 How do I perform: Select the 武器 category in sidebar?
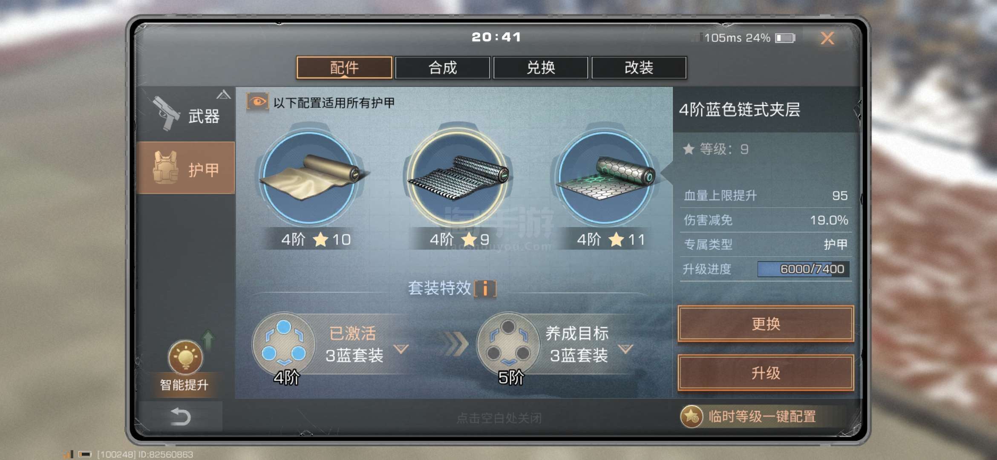point(186,114)
